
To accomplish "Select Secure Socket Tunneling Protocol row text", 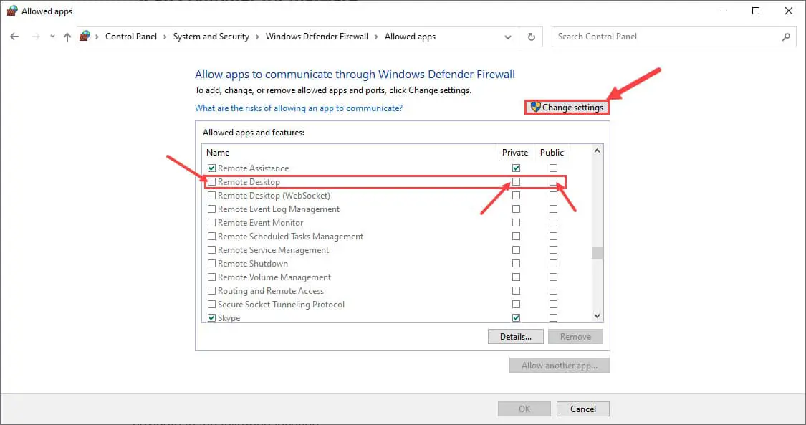I will pos(281,304).
